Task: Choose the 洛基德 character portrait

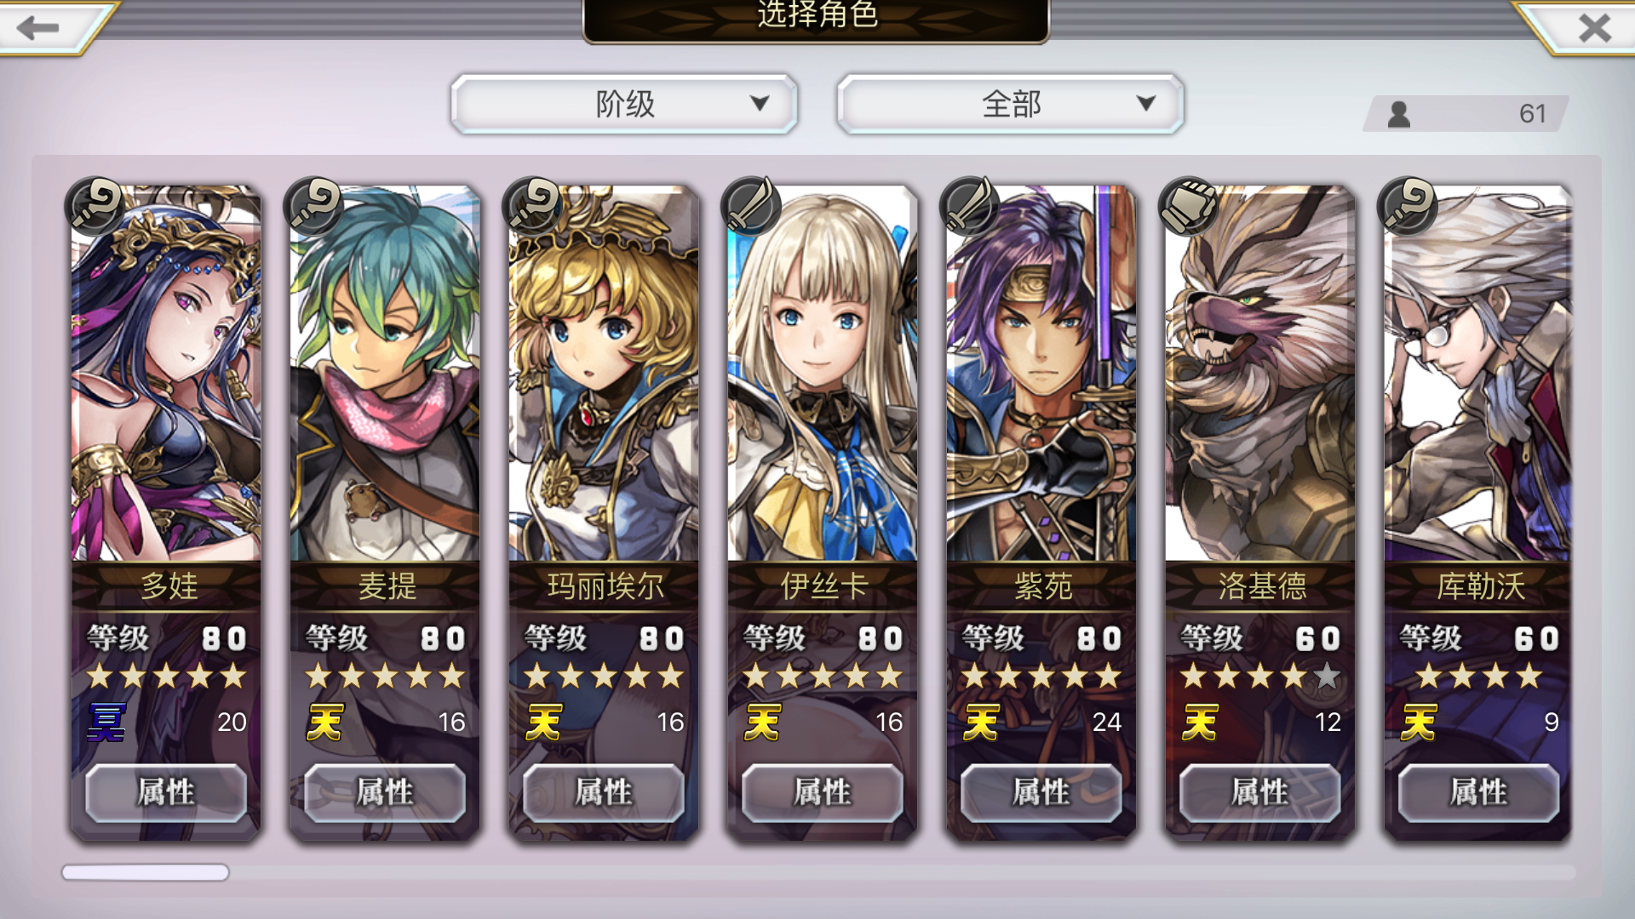Action: click(x=1260, y=374)
